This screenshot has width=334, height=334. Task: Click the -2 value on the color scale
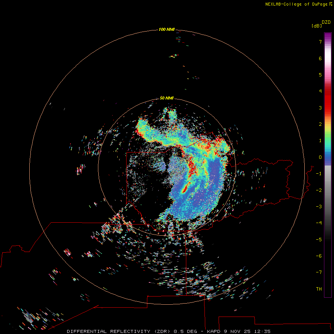coord(319,190)
